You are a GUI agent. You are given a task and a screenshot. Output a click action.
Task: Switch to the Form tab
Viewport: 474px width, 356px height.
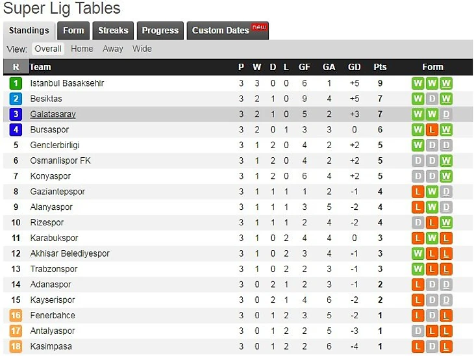73,31
